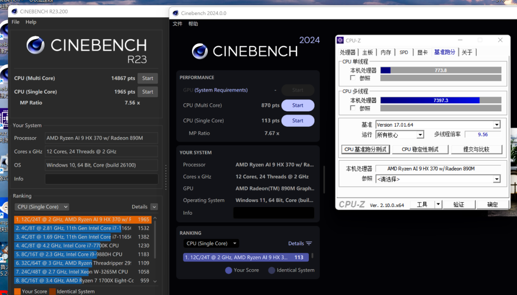Click Processor field in R23 Your System
Image resolution: width=517 pixels, height=295 pixels.
click(101, 138)
